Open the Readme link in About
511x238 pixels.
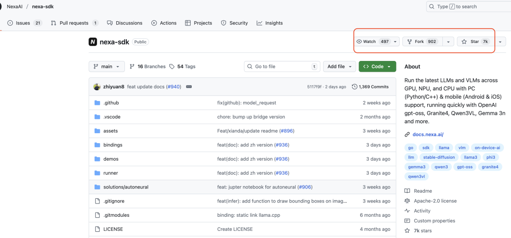click(423, 191)
